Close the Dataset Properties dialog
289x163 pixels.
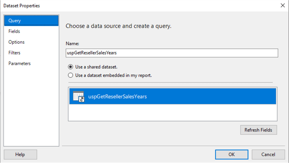283,6
